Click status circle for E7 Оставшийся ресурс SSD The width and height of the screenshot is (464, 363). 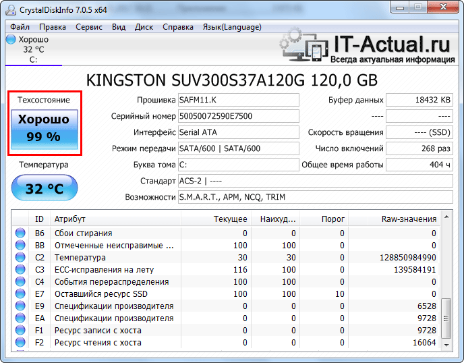click(20, 294)
